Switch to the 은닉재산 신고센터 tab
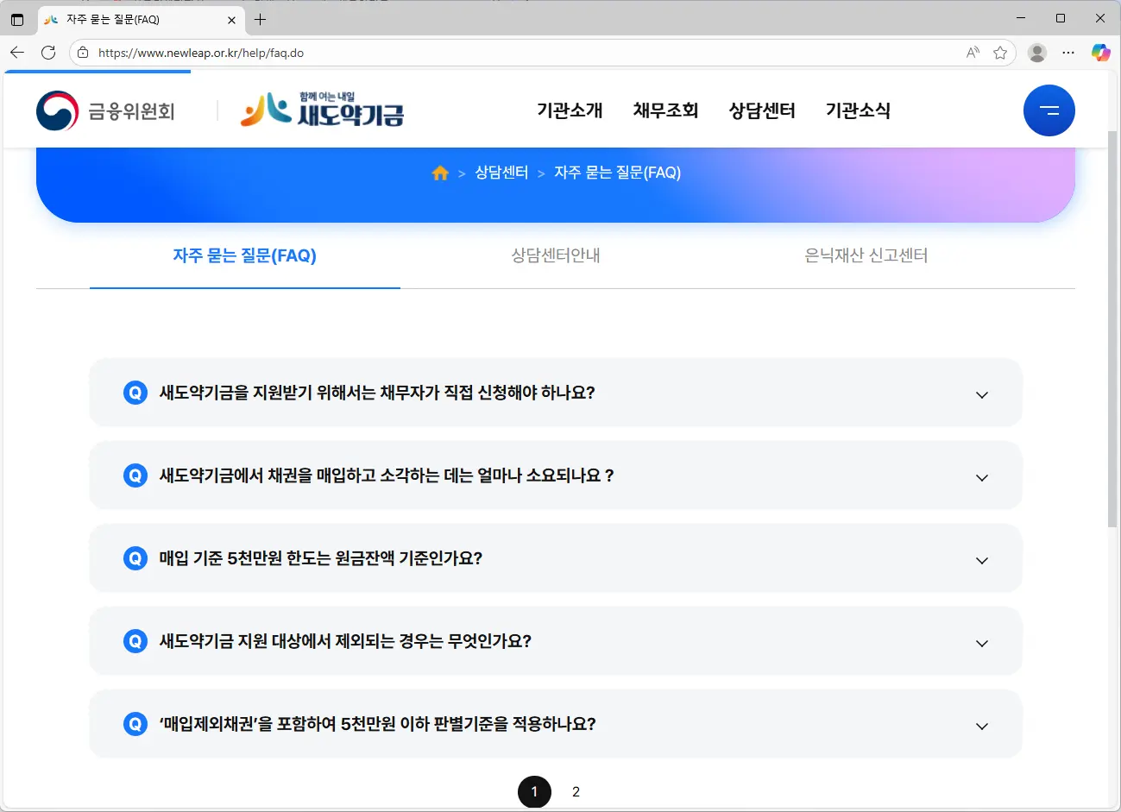 click(866, 255)
